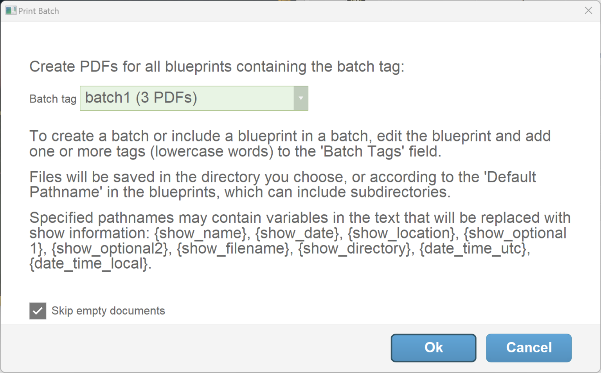
Task: Click the 'Create PDFs for all blueprints' heading
Action: pyautogui.click(x=216, y=67)
